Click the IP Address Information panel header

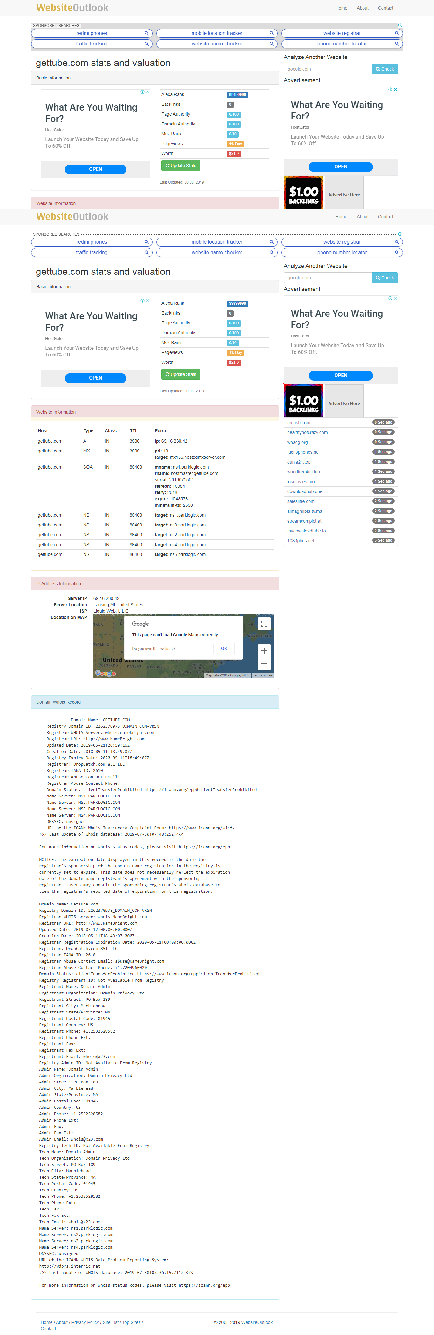[x=155, y=584]
